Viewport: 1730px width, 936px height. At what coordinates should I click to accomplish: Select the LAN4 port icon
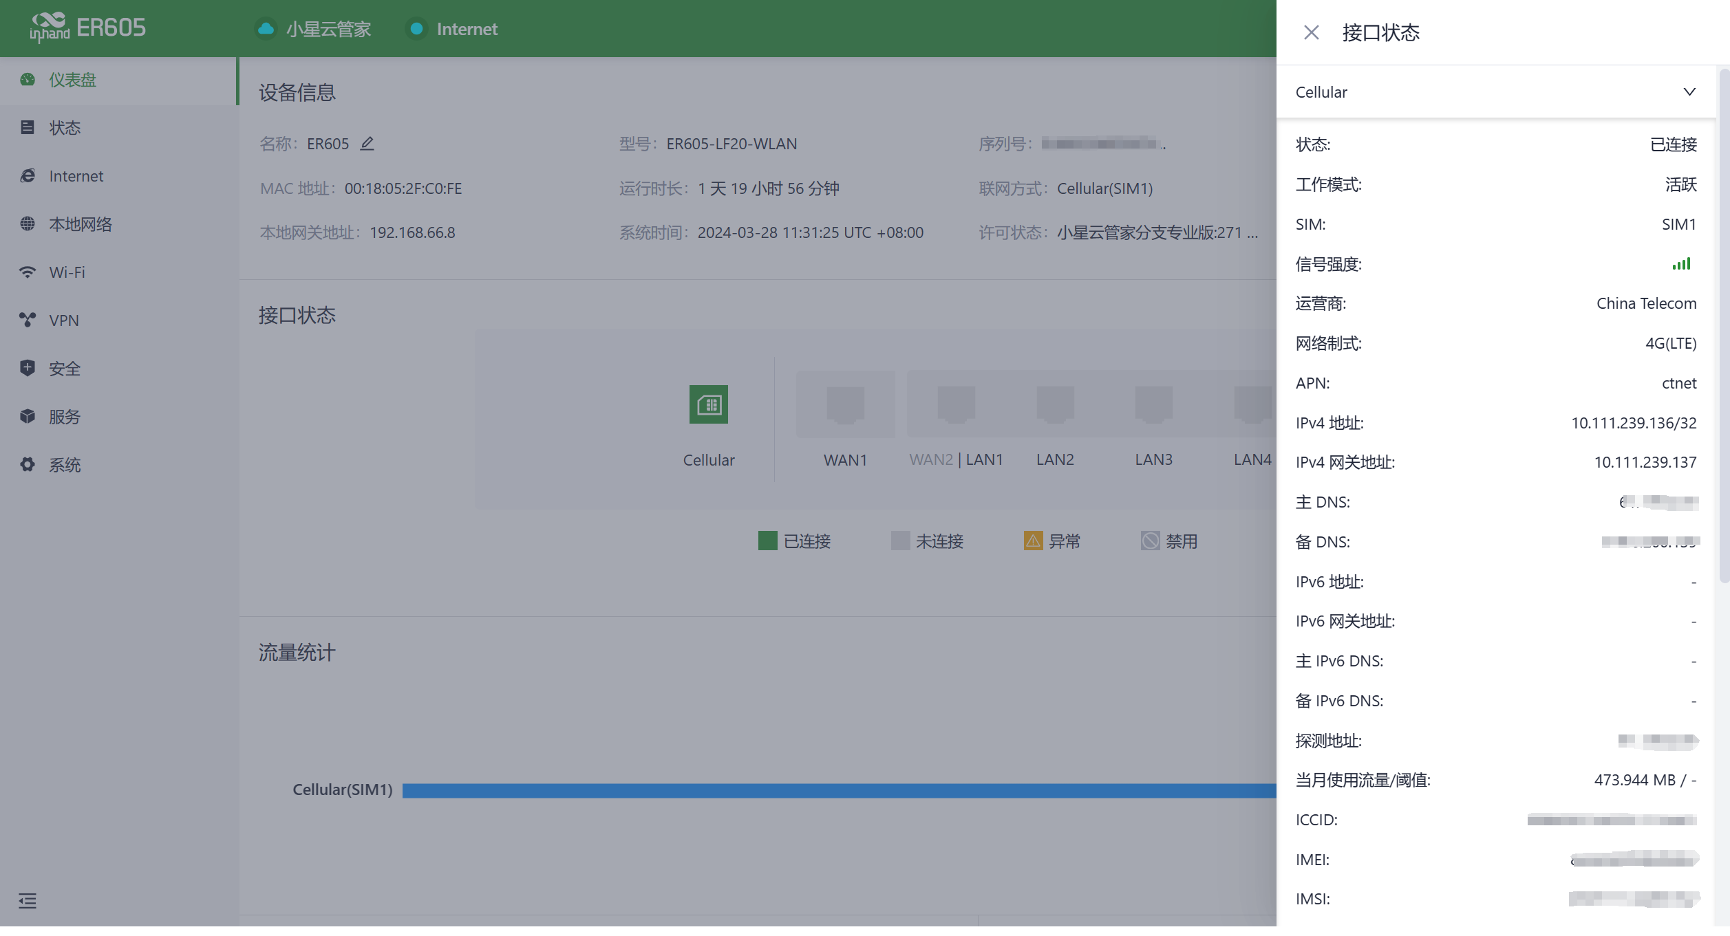pyautogui.click(x=1252, y=404)
